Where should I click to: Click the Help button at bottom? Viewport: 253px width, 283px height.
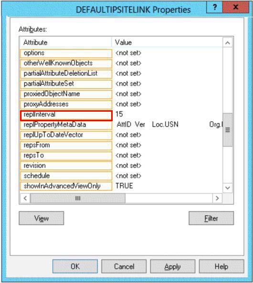point(221,266)
